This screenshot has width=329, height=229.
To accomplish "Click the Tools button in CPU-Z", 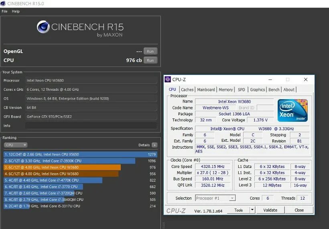I will tap(239, 210).
